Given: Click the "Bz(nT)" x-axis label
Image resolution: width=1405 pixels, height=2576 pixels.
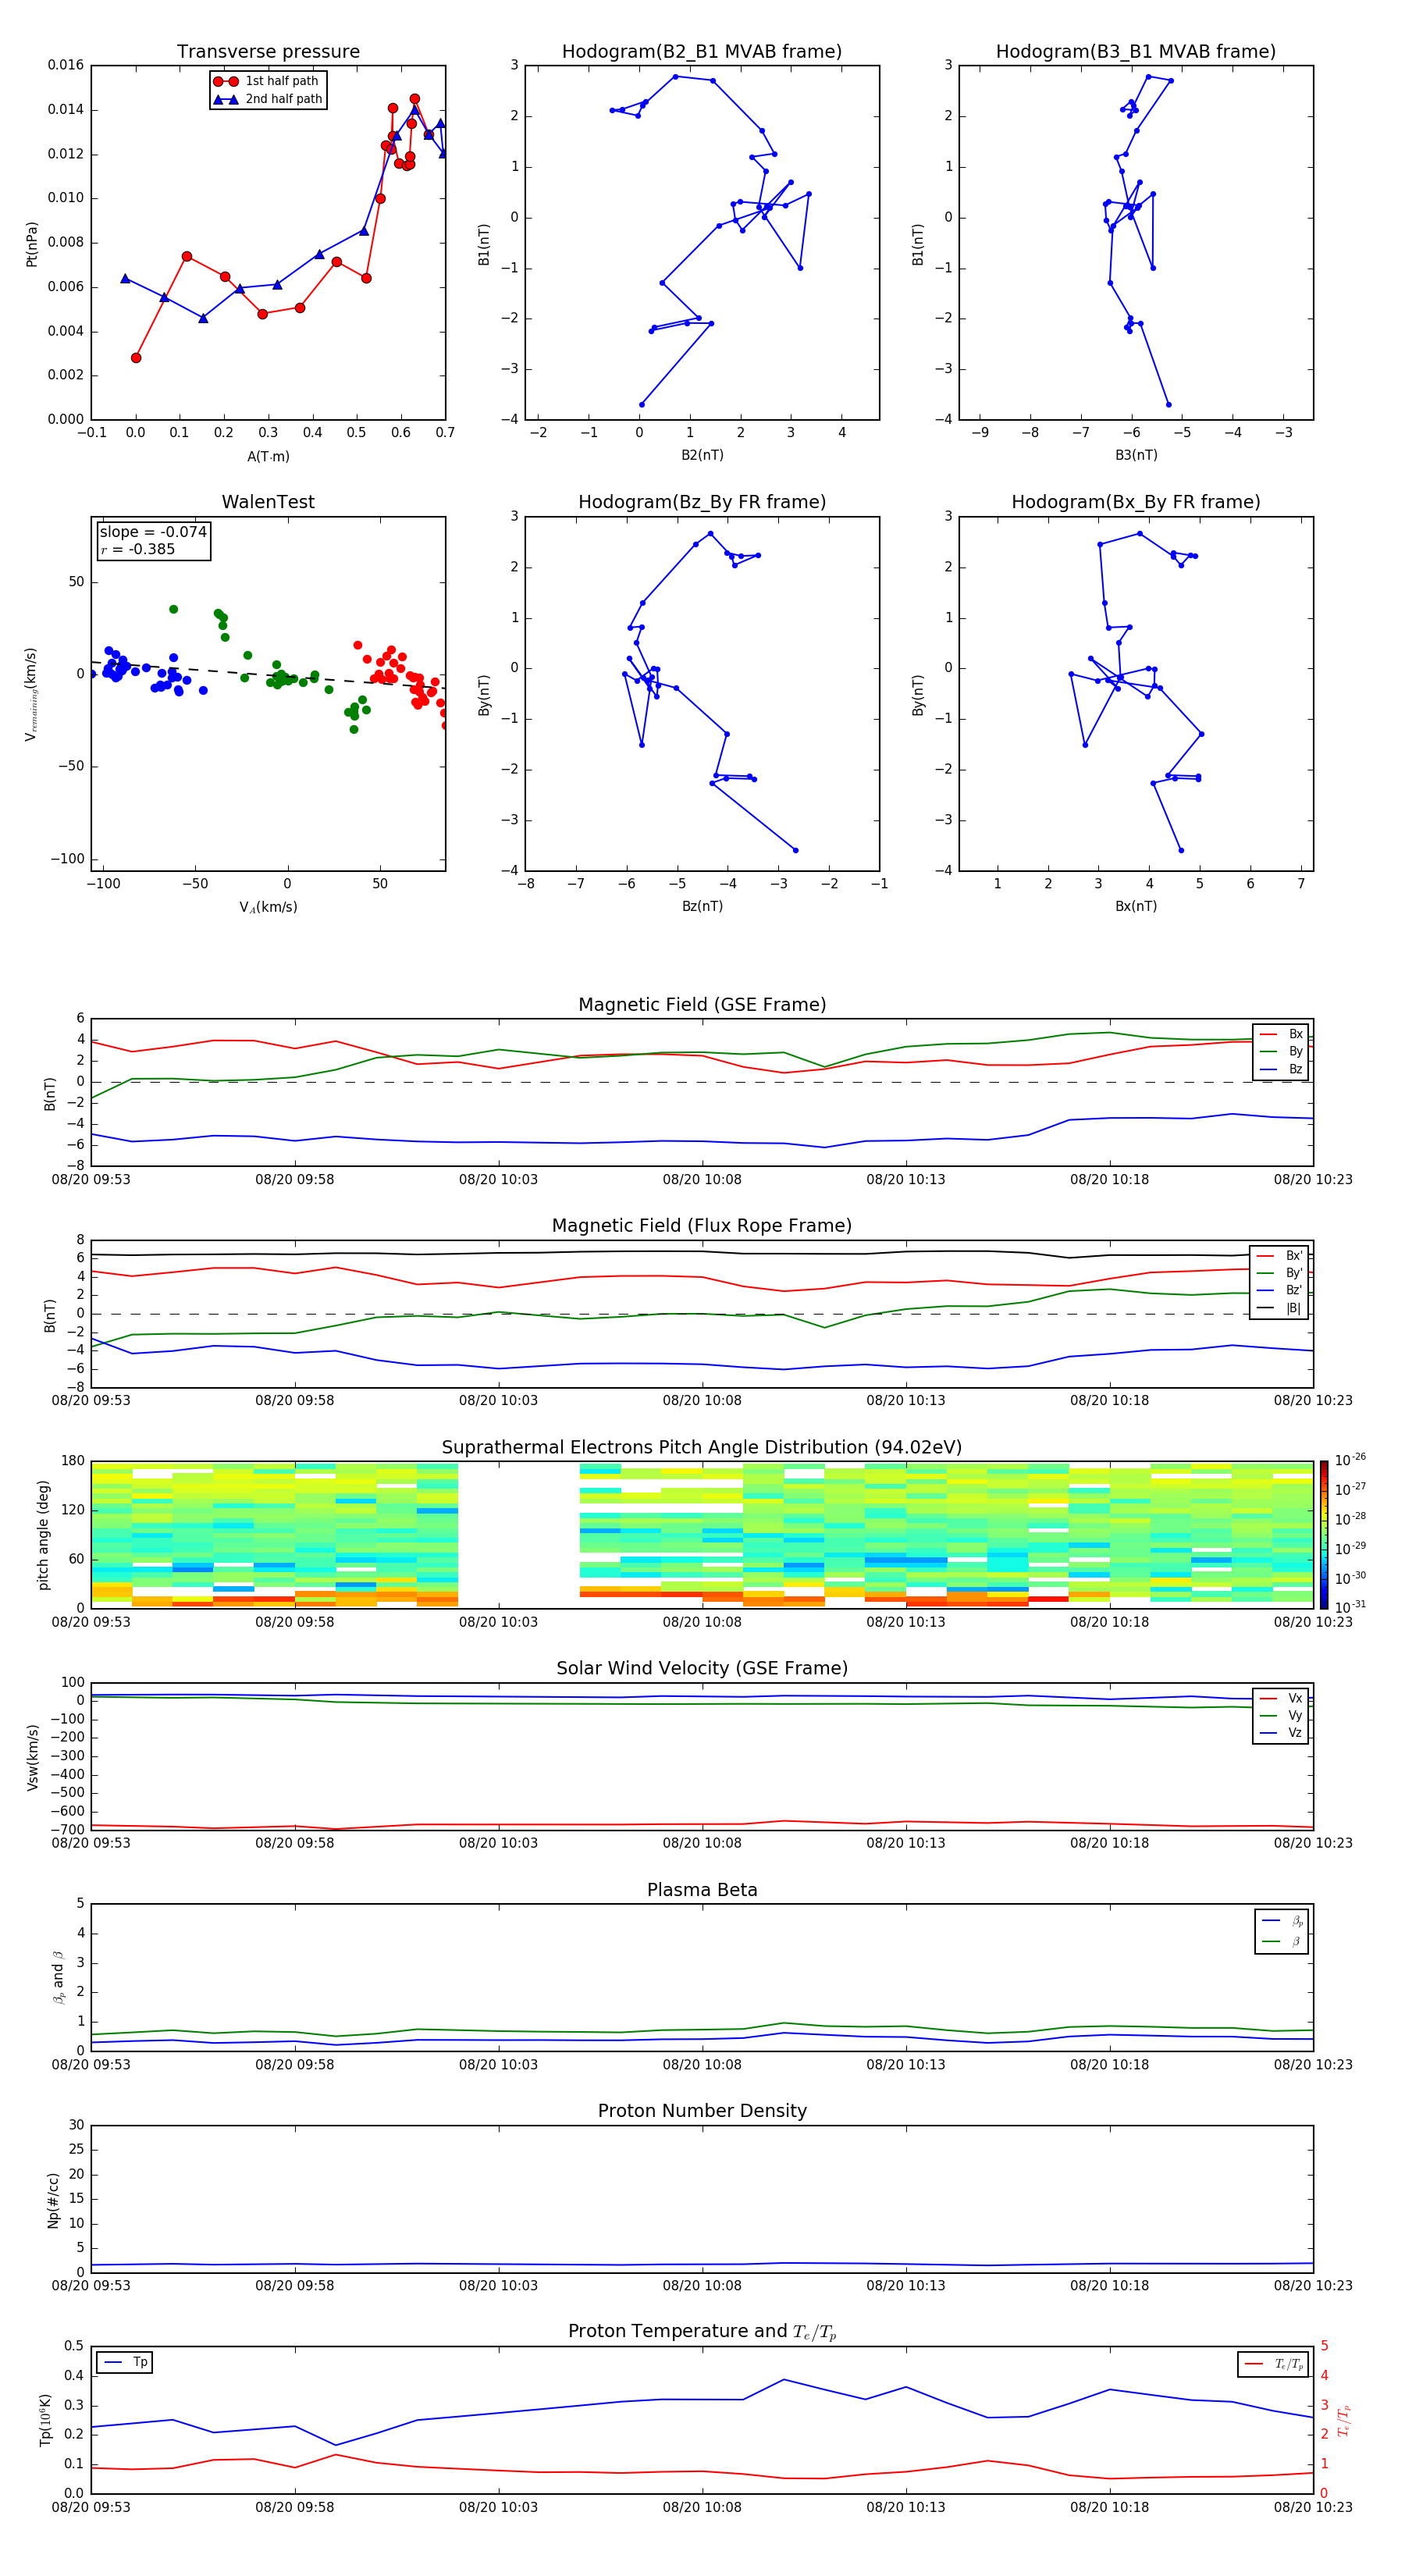Looking at the screenshot, I should tap(702, 906).
